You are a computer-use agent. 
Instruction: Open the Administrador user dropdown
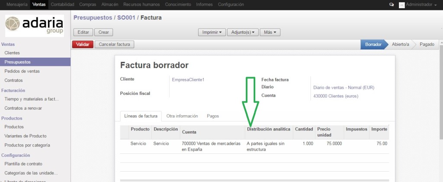pyautogui.click(x=421, y=4)
